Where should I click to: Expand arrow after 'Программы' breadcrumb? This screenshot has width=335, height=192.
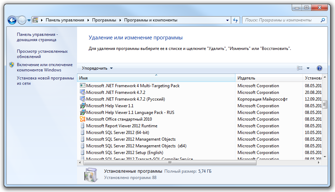coord(120,20)
